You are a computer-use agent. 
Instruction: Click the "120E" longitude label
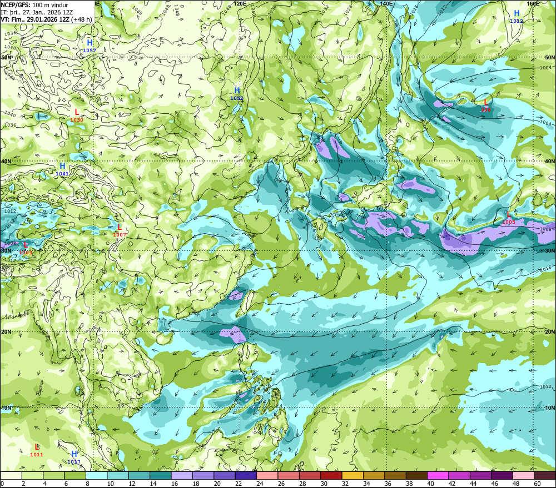(x=240, y=3)
